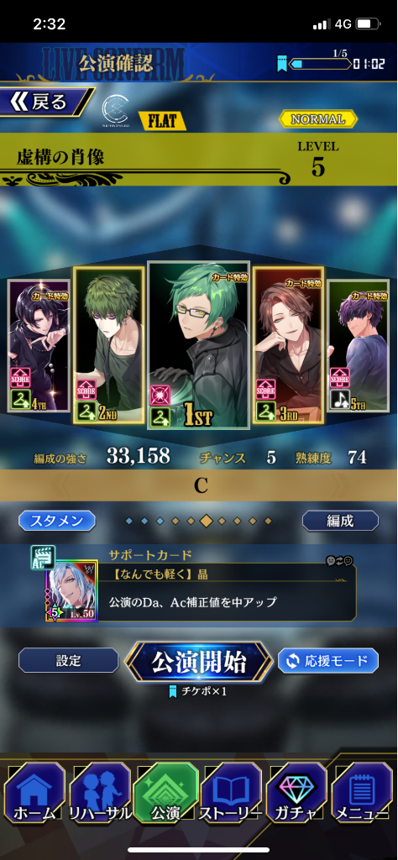Tap the support card swap emoticon icon
Screen dimensions: 398x860
coord(339,560)
